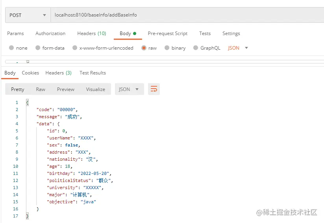Open the Headers (10) request tab
Image resolution: width=324 pixels, height=223 pixels.
[91, 33]
